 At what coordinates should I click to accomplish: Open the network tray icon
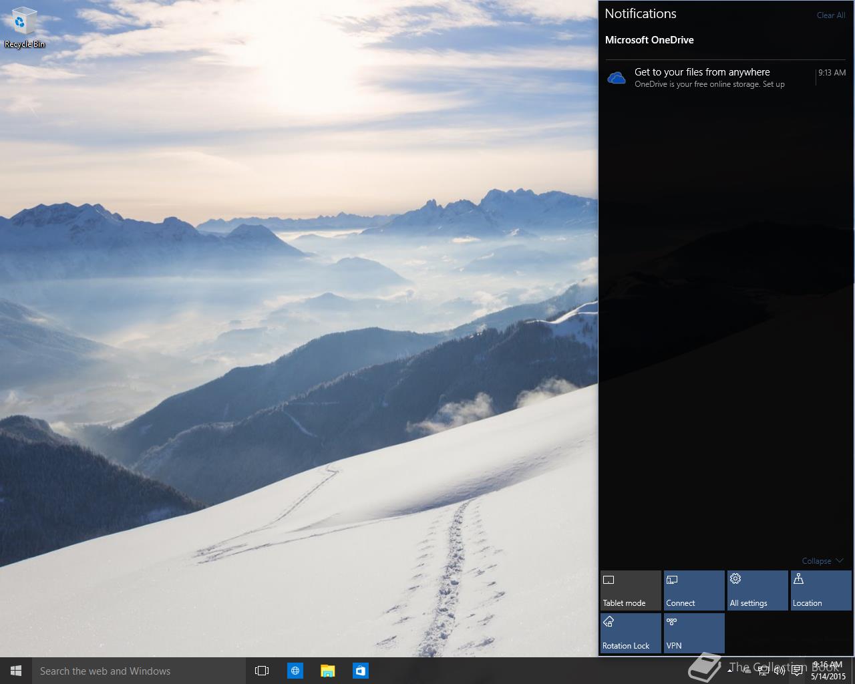coord(763,670)
